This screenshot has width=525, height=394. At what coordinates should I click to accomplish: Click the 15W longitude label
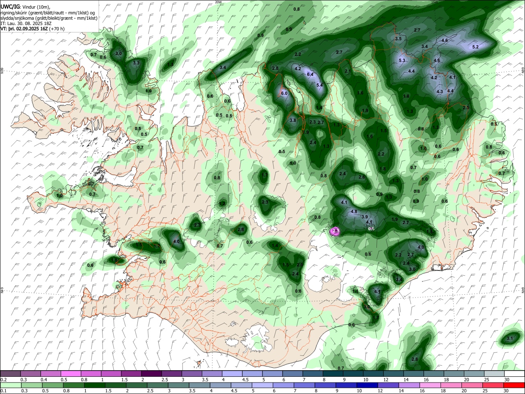pos(435,2)
